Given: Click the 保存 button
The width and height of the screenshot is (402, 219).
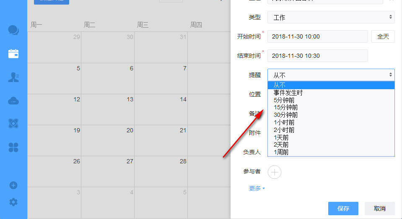Looking at the screenshot, I should click(x=343, y=209).
